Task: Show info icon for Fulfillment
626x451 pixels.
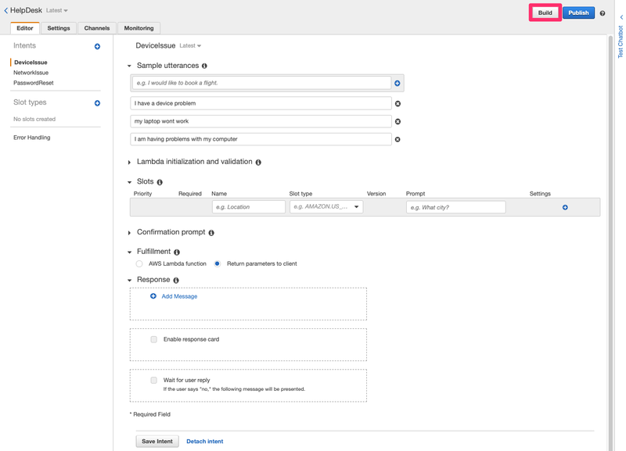Action: 177,252
